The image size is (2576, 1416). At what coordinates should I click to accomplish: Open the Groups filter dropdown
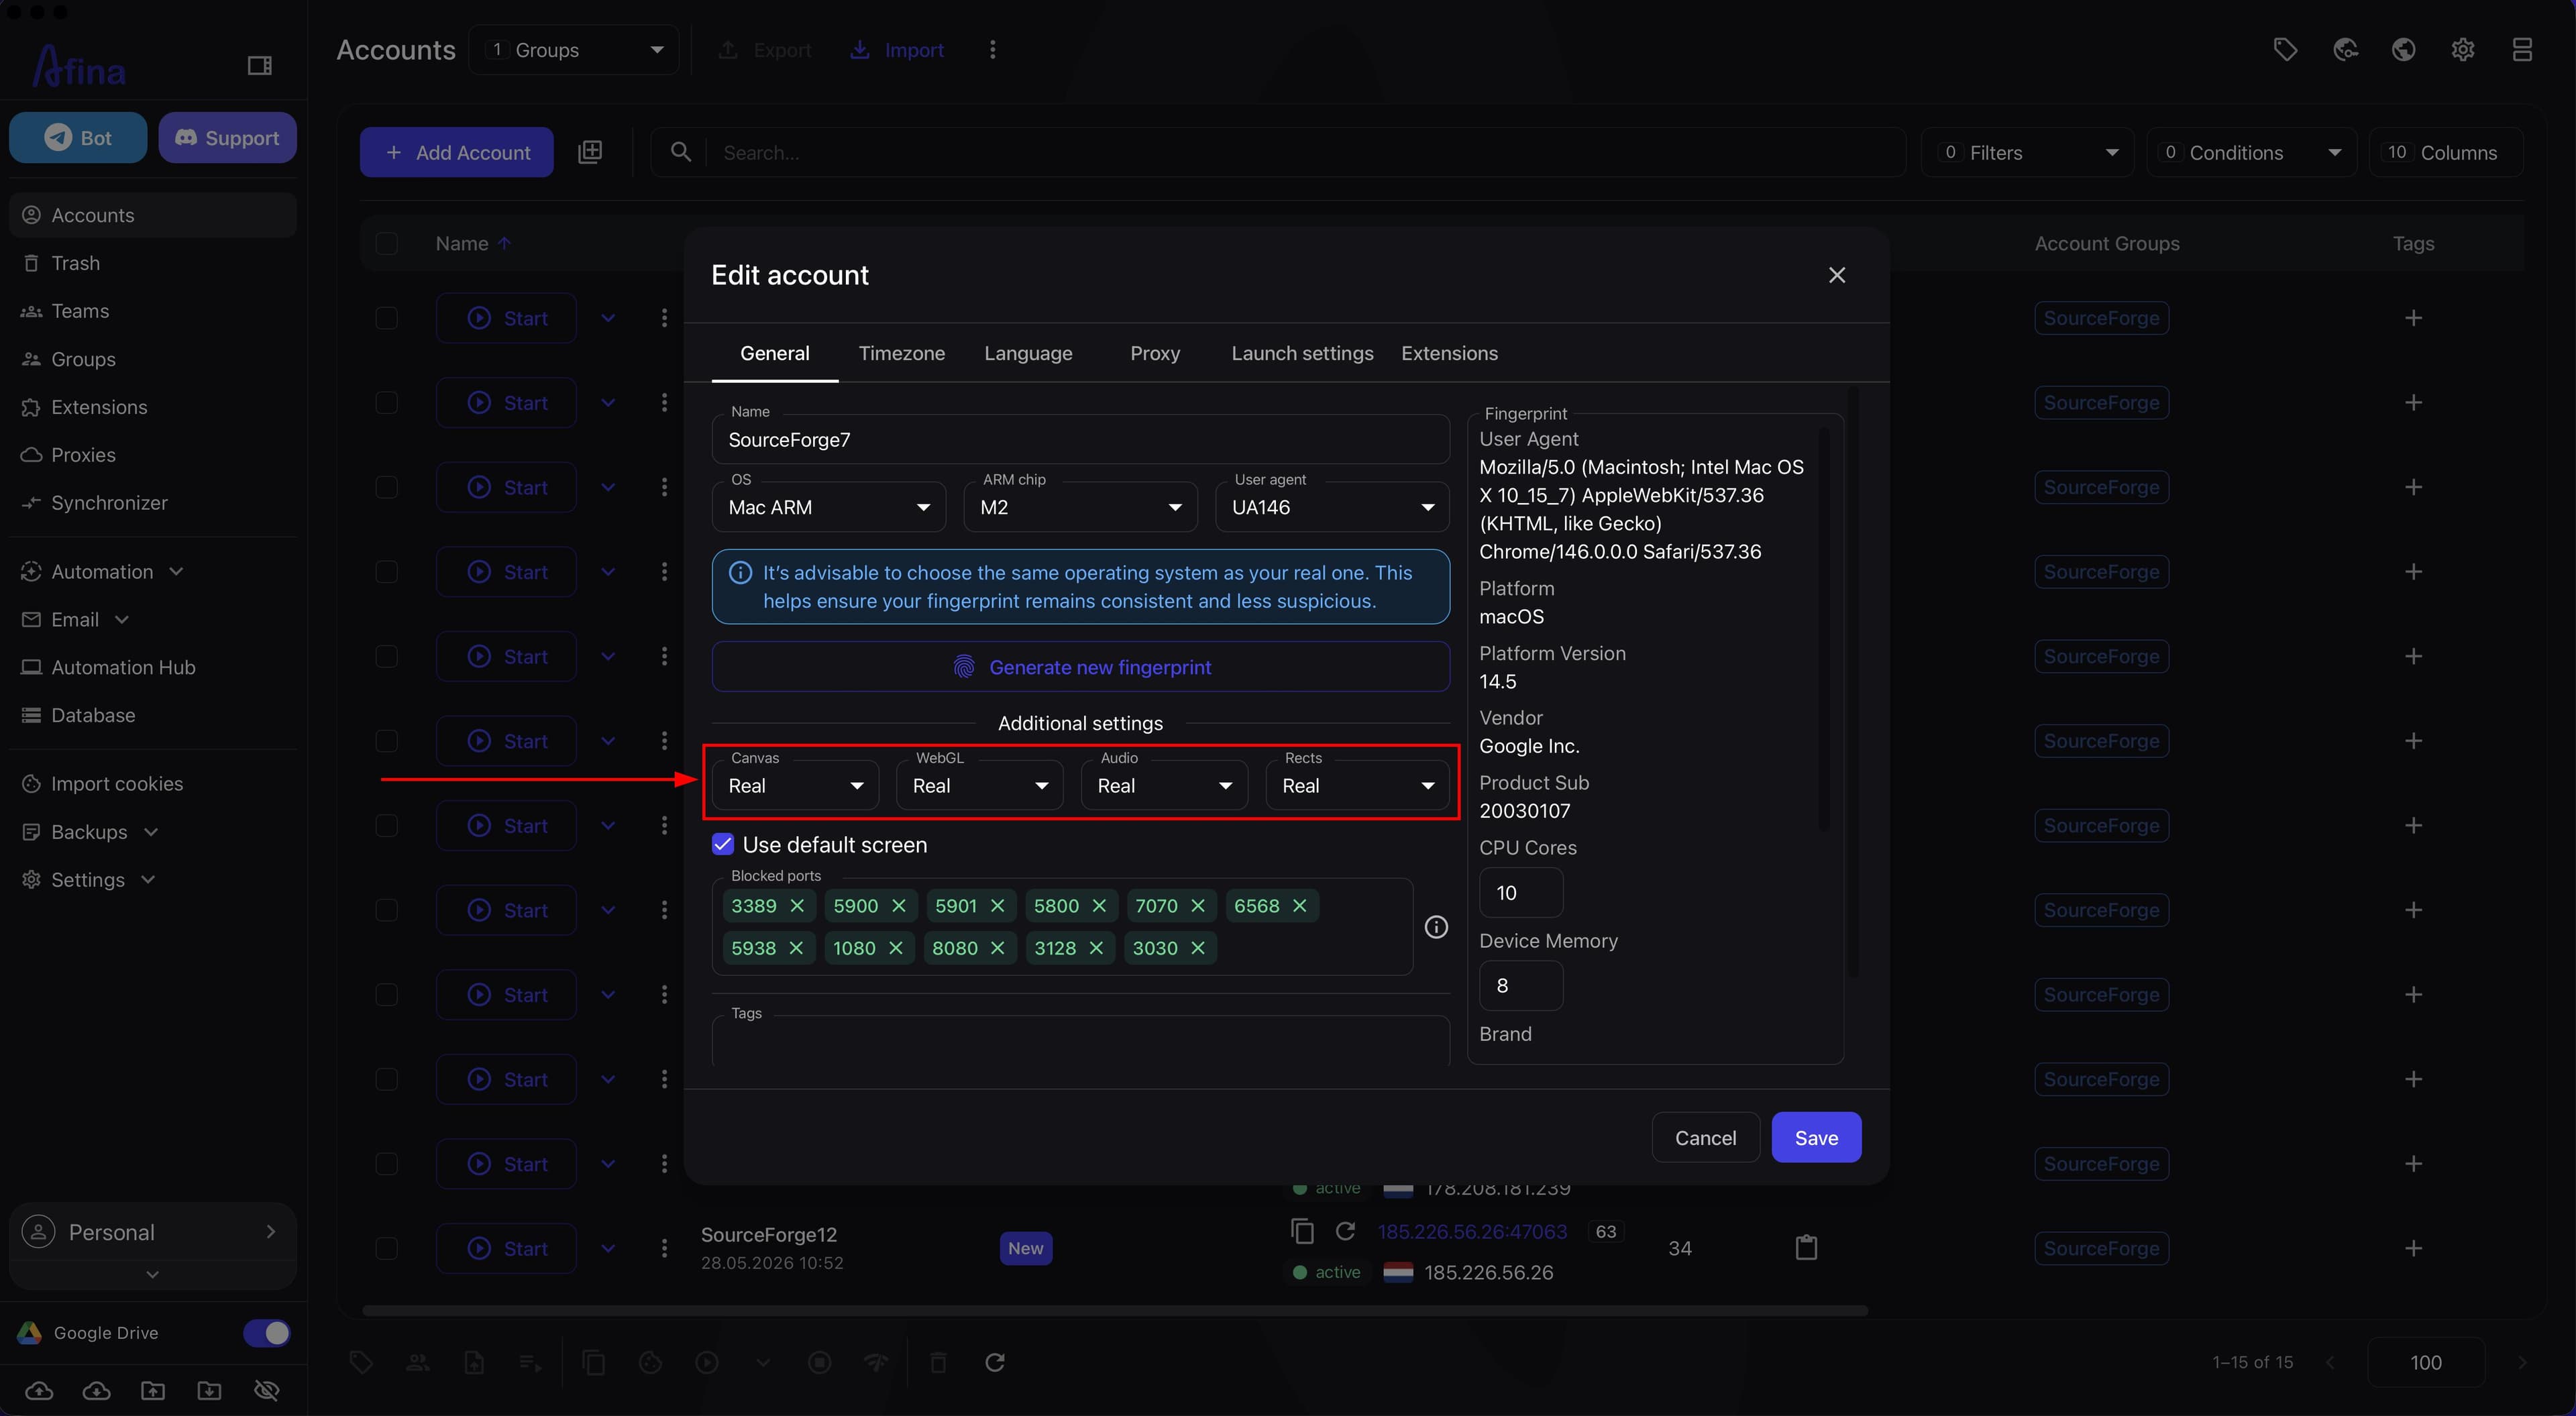coord(574,50)
